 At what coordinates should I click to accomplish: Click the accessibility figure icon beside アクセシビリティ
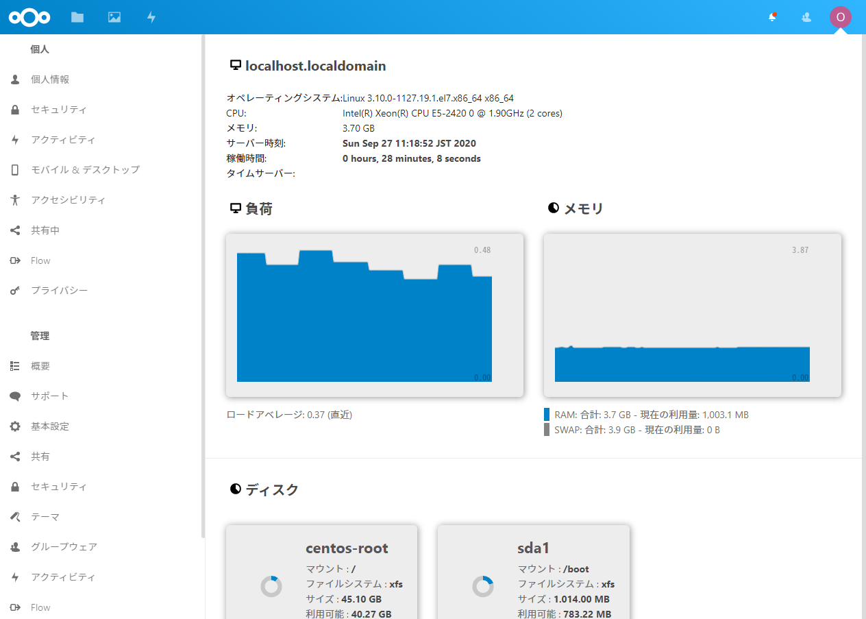point(15,200)
